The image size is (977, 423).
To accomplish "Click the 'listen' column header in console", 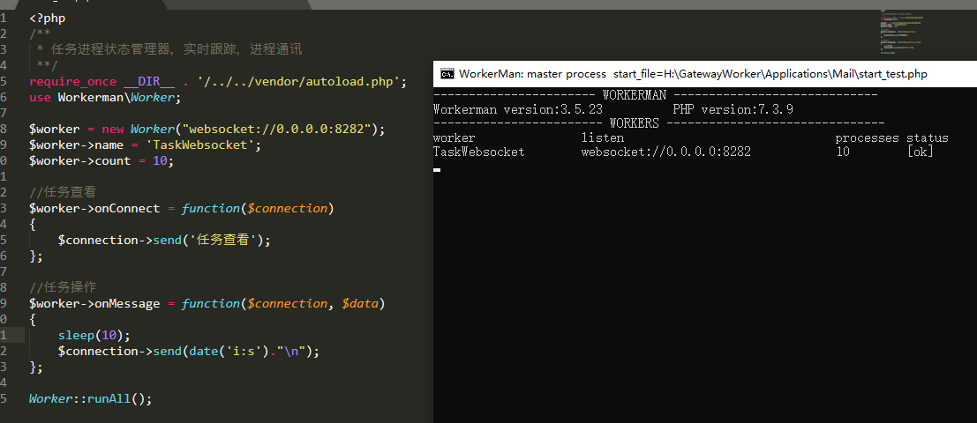I will 603,138.
